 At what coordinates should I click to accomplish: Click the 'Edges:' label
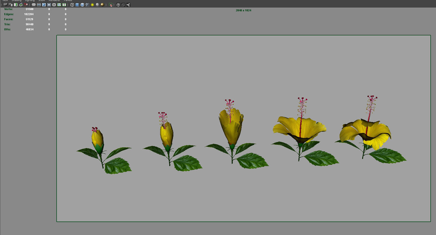(x=9, y=14)
